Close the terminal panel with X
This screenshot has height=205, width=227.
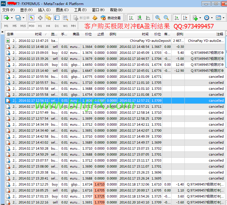[x=2, y=32]
